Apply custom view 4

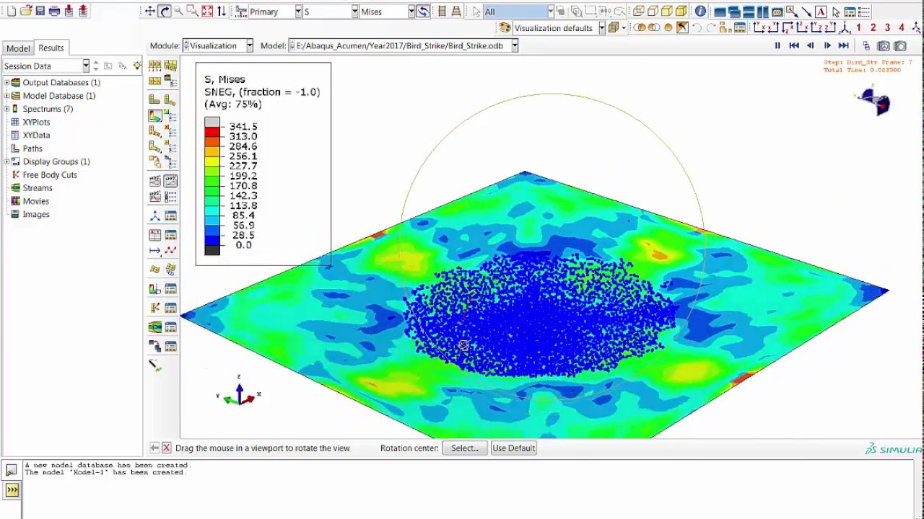(x=901, y=28)
